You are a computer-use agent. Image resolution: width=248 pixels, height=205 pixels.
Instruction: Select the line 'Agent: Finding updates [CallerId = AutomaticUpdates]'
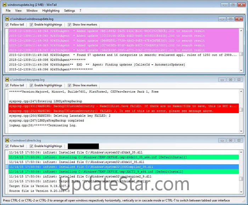124,65
